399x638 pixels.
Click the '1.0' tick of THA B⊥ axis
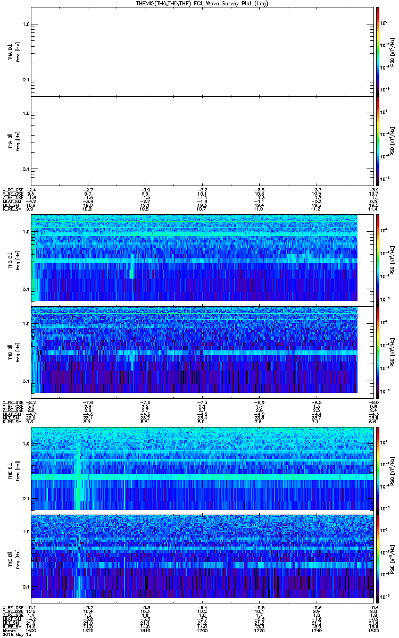[x=26, y=24]
